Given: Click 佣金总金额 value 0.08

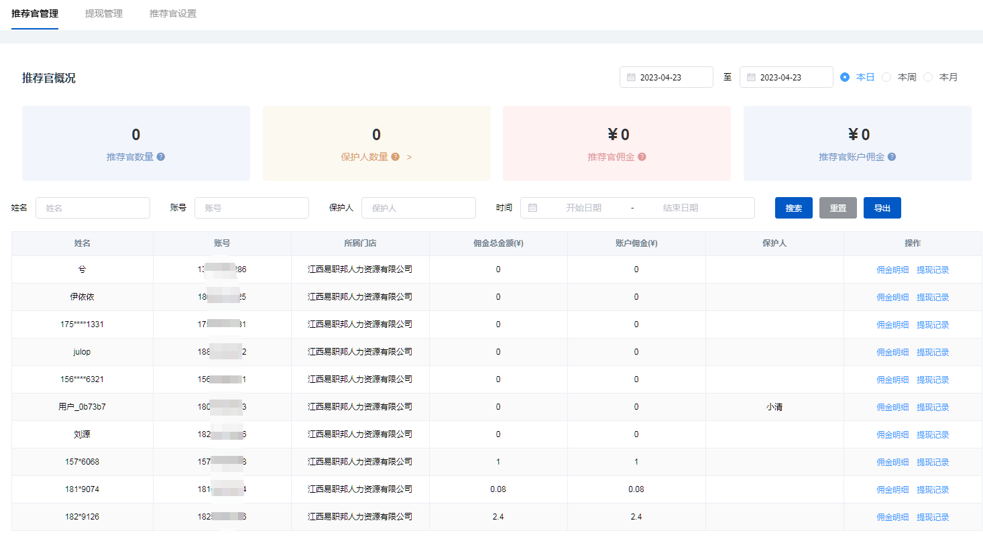Looking at the screenshot, I should [x=498, y=489].
